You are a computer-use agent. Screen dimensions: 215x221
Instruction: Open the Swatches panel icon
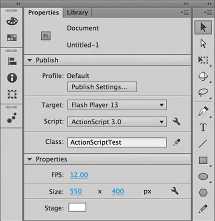click(x=12, y=38)
